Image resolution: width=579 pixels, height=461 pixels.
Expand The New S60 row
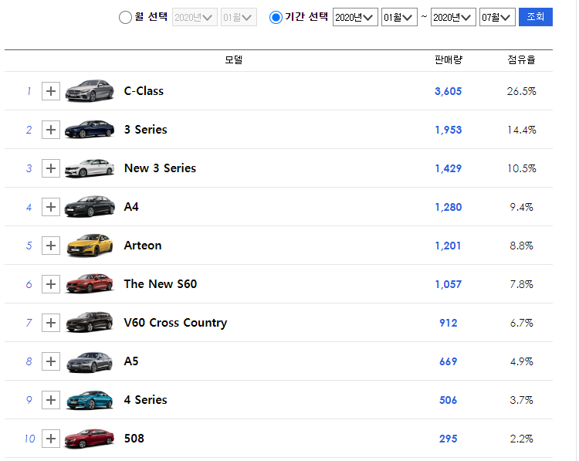(x=51, y=284)
